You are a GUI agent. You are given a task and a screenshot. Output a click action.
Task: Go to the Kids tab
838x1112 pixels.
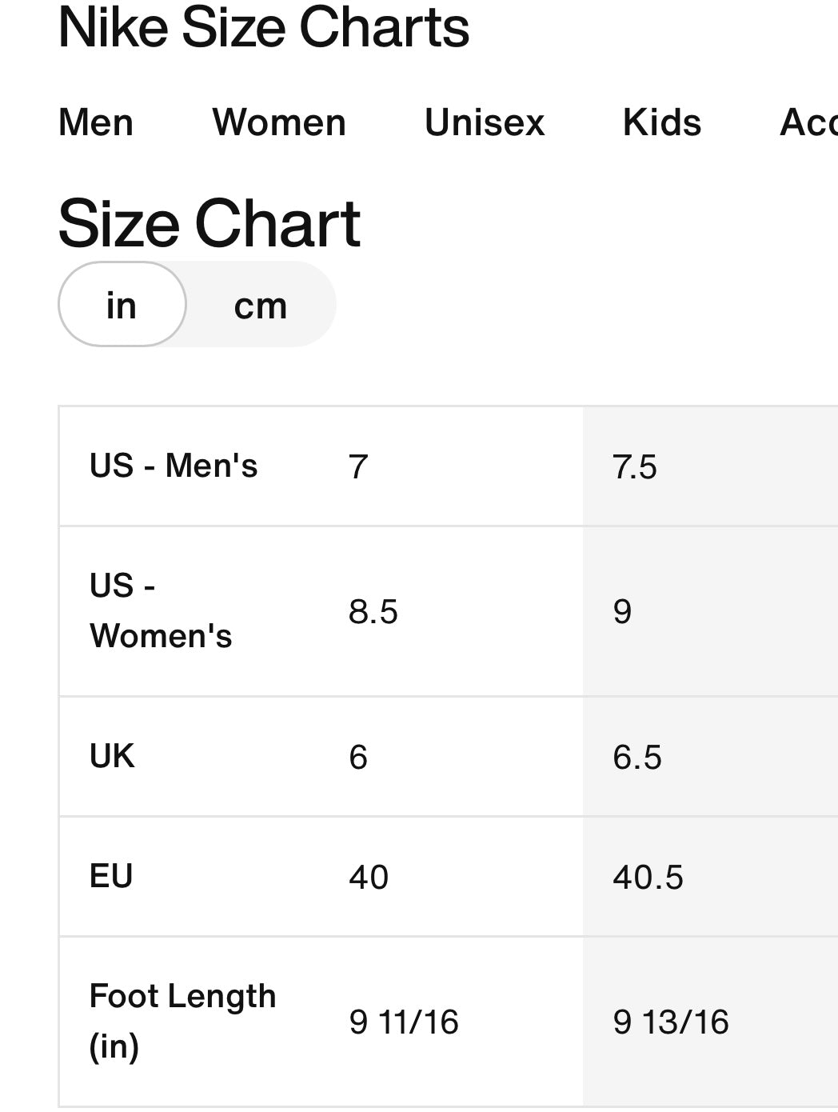(x=662, y=123)
